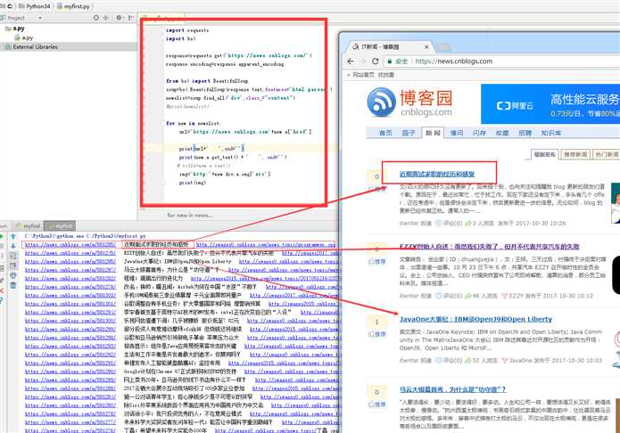Select the a.py project root folder
This screenshot has height=433, width=620.
(x=14, y=29)
